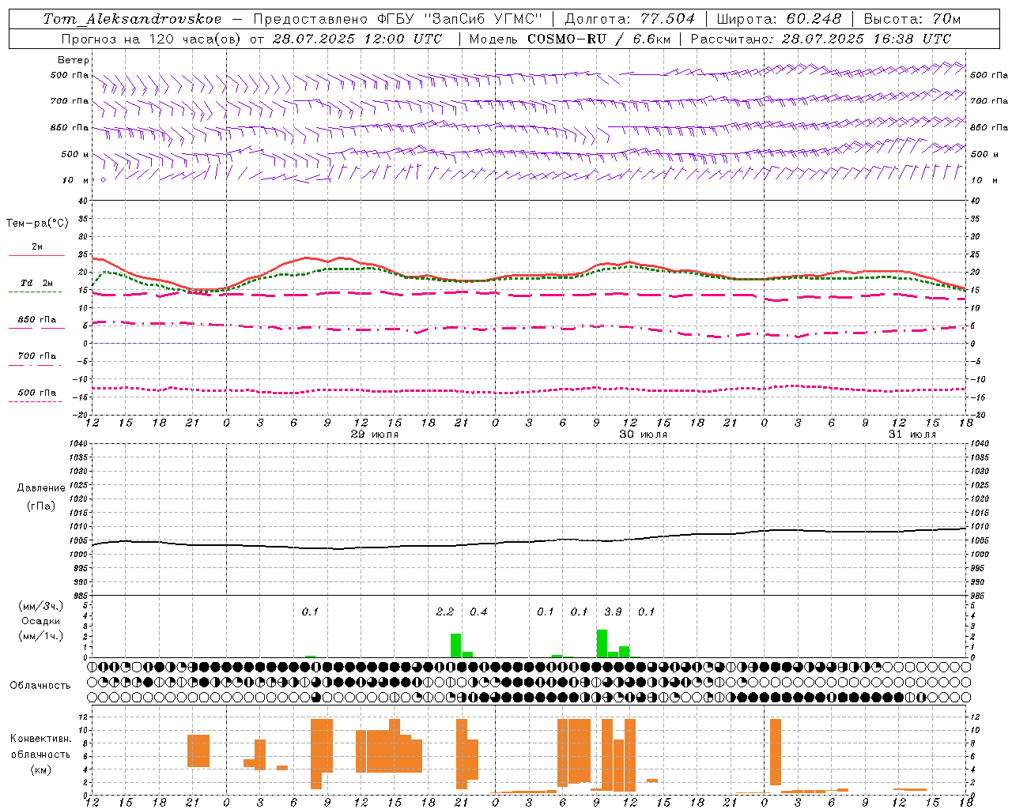This screenshot has width=1012, height=809.
Task: Click the Давление pressure panel label
Action: [41, 488]
